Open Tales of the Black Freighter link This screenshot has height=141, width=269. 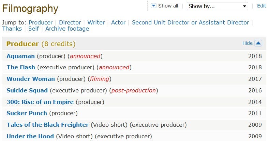pyautogui.click(x=47, y=125)
